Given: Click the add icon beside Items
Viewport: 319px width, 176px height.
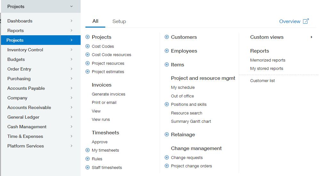Looking at the screenshot, I should click(x=167, y=65).
